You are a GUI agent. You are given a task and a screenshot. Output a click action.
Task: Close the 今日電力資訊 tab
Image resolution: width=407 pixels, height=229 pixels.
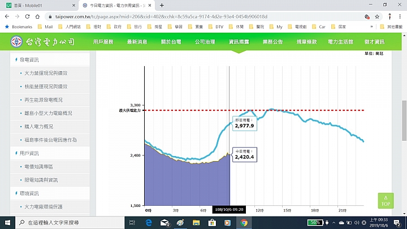150,5
